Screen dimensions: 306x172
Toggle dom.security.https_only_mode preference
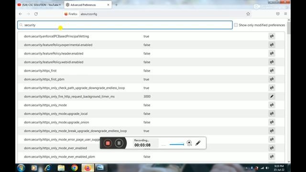(x=272, y=105)
